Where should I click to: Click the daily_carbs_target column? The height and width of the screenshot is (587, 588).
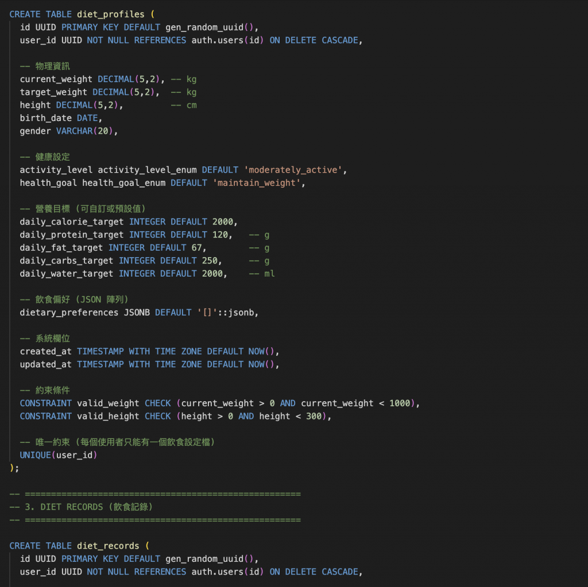click(67, 261)
